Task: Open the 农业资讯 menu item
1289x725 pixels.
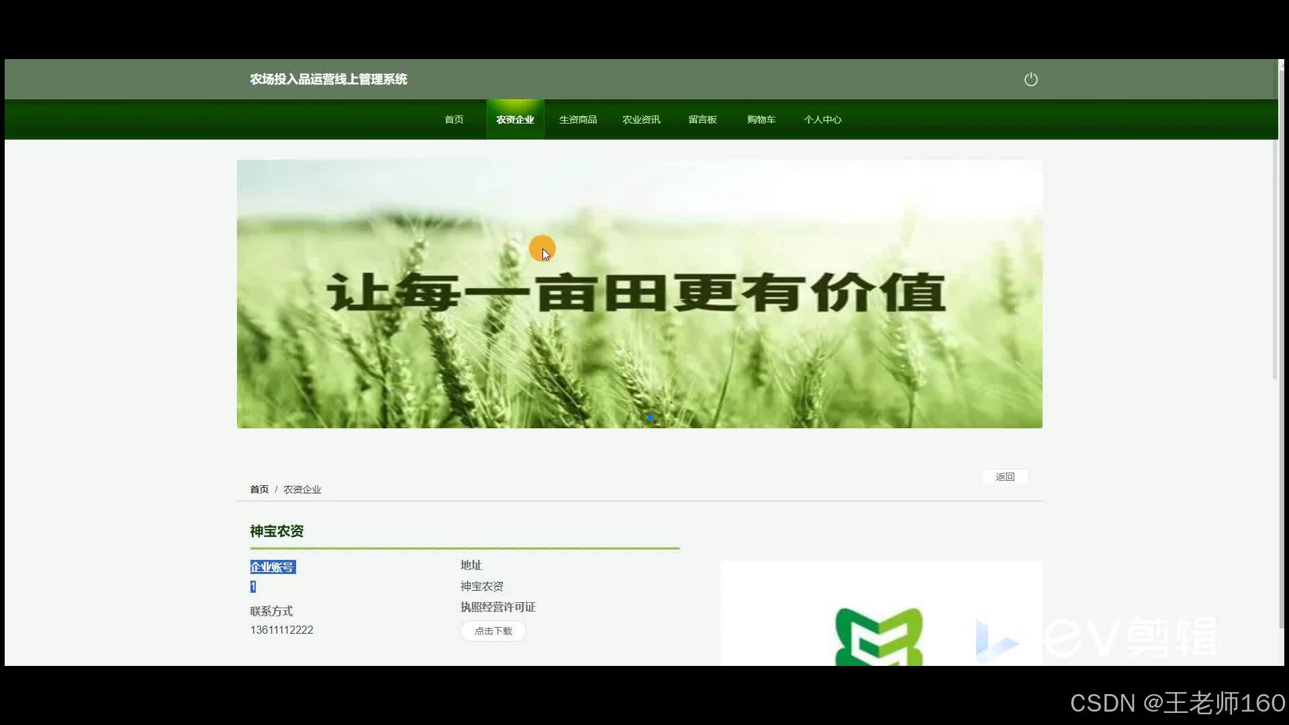Action: point(640,119)
